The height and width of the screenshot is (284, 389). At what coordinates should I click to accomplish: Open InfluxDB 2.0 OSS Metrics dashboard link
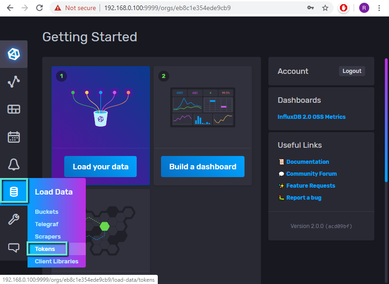(x=311, y=117)
